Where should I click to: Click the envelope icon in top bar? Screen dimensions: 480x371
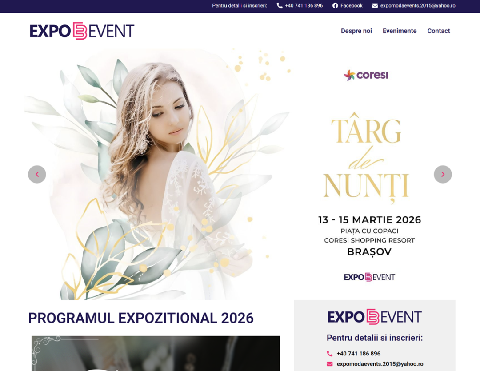[375, 5]
